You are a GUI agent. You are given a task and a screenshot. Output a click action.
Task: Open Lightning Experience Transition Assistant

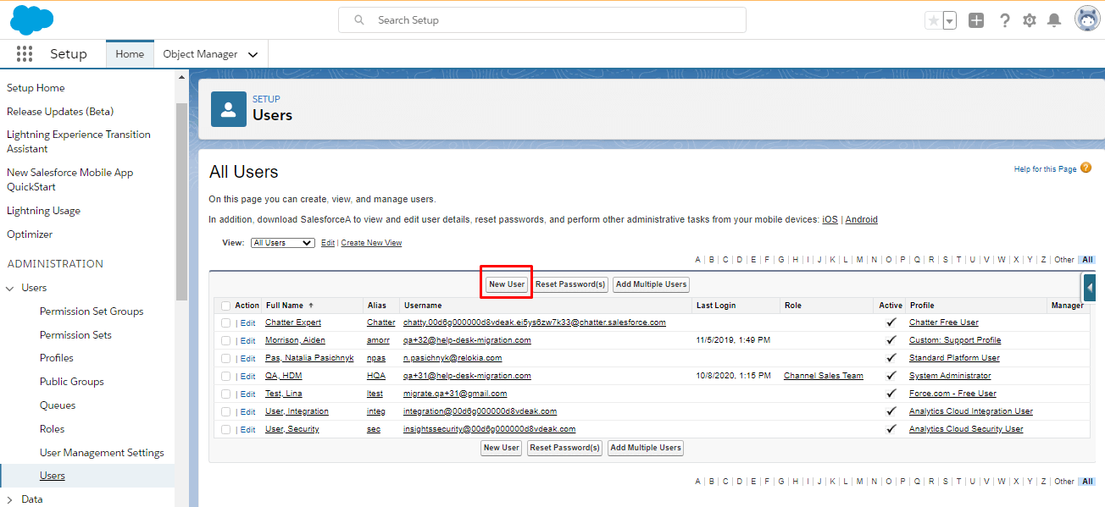coord(79,141)
